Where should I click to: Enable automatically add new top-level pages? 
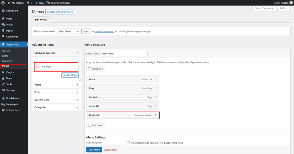(128, 143)
